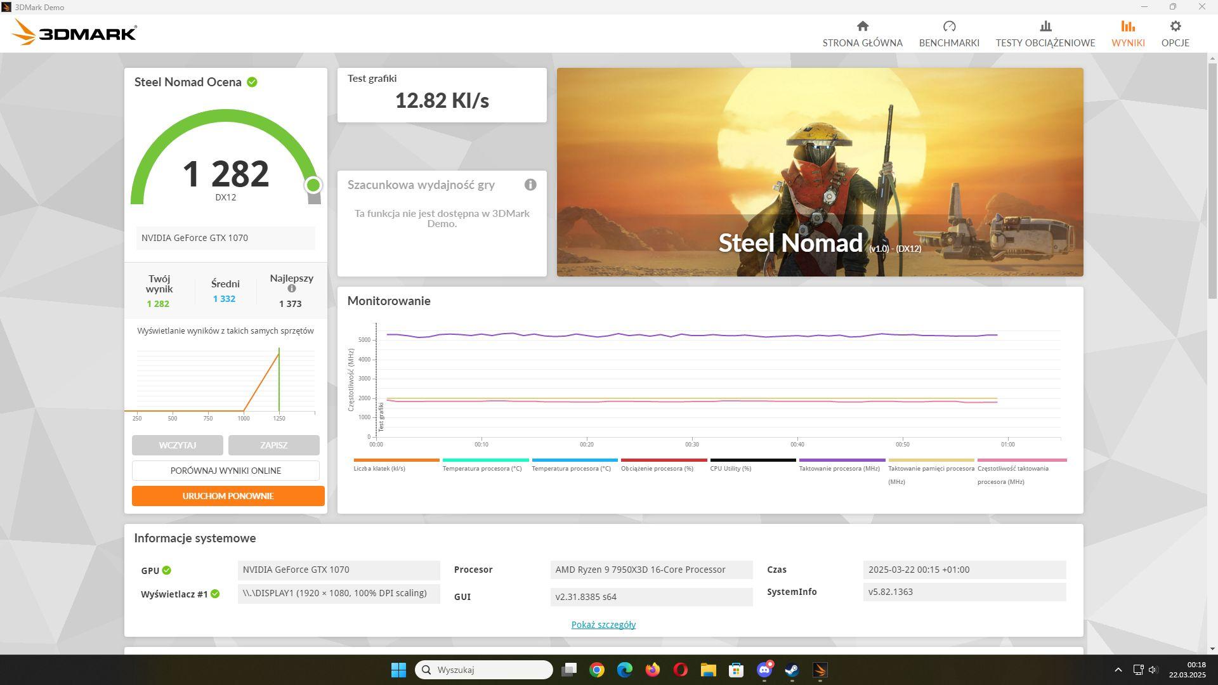Screen dimensions: 1218x685
Task: Open the Benchmarki gauge icon
Action: (949, 27)
